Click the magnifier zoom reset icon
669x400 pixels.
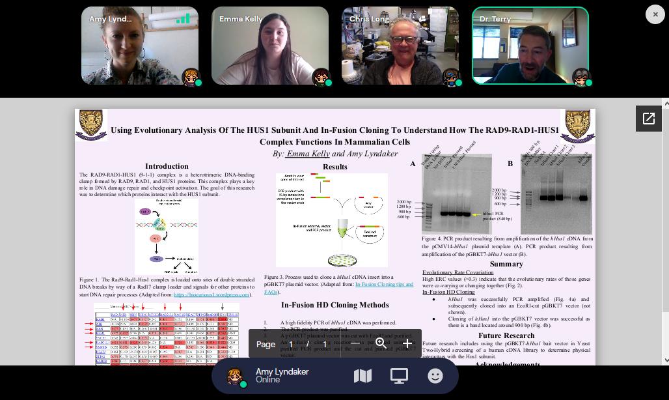pyautogui.click(x=381, y=344)
